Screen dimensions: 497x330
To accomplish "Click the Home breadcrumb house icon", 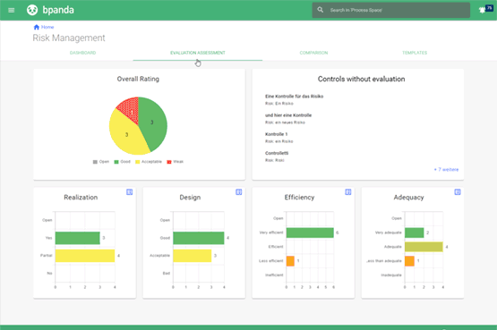I will click(x=37, y=27).
